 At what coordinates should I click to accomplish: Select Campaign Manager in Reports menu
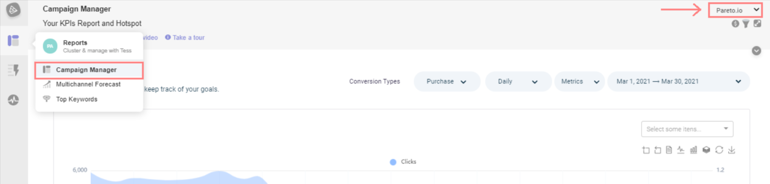pyautogui.click(x=86, y=70)
